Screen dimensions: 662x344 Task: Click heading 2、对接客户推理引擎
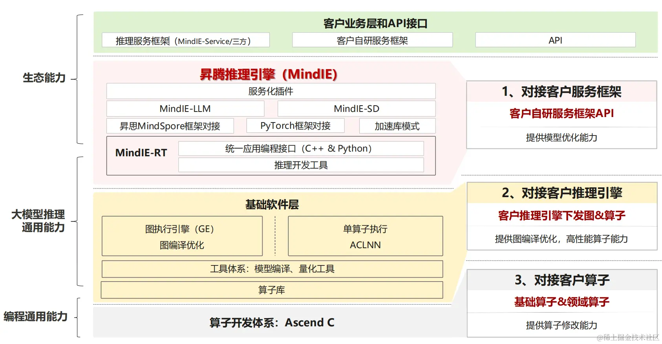tap(562, 193)
